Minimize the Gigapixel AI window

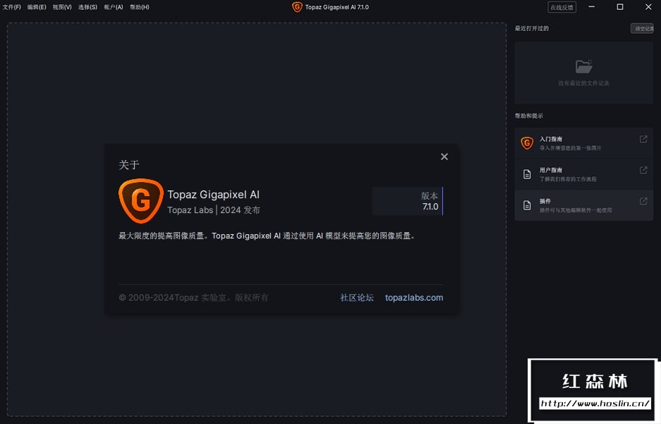592,7
